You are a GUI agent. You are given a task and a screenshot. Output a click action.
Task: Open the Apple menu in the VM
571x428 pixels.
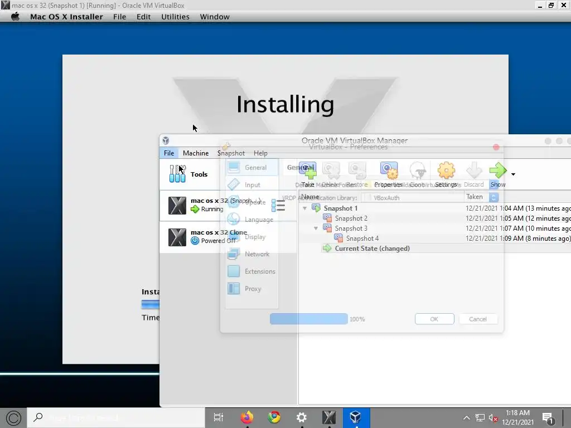pos(15,17)
